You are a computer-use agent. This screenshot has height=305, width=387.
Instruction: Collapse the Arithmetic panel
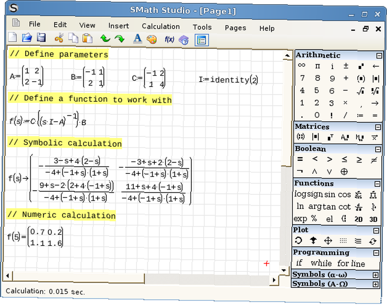(379, 56)
